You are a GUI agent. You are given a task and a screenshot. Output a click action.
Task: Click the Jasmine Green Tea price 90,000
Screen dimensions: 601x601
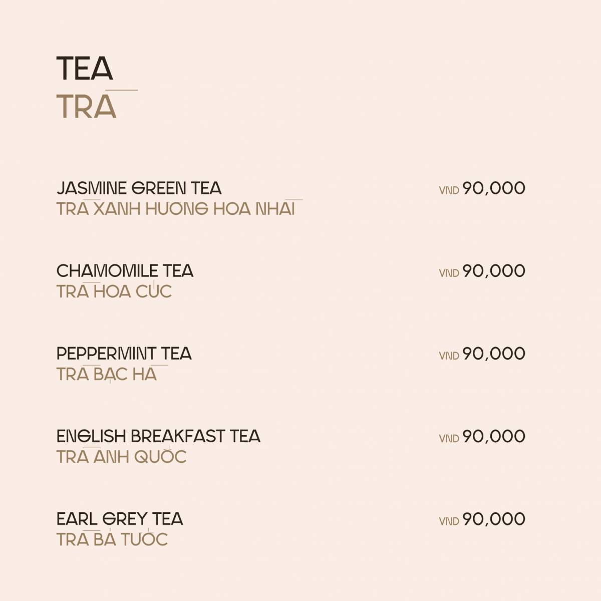[494, 189]
